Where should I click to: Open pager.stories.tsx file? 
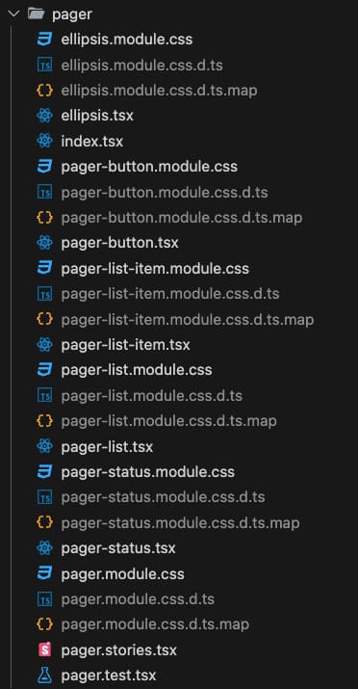coord(119,649)
